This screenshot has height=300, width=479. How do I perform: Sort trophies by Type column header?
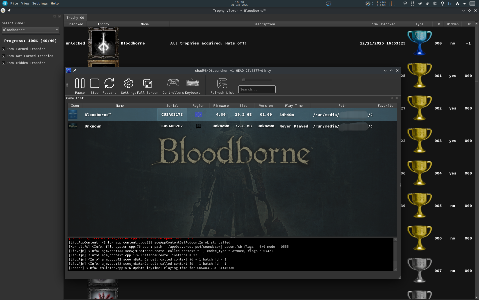419,24
